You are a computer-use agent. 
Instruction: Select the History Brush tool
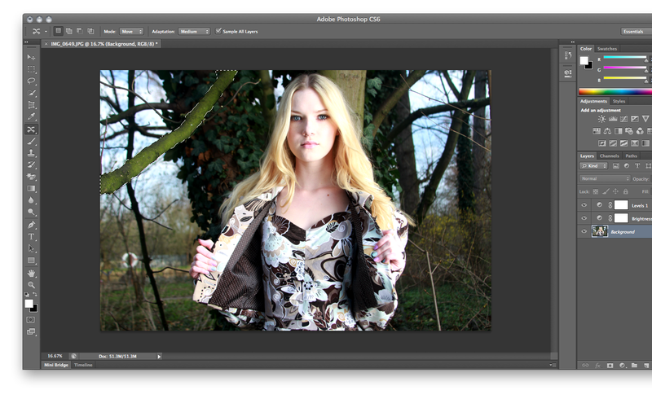coord(31,164)
